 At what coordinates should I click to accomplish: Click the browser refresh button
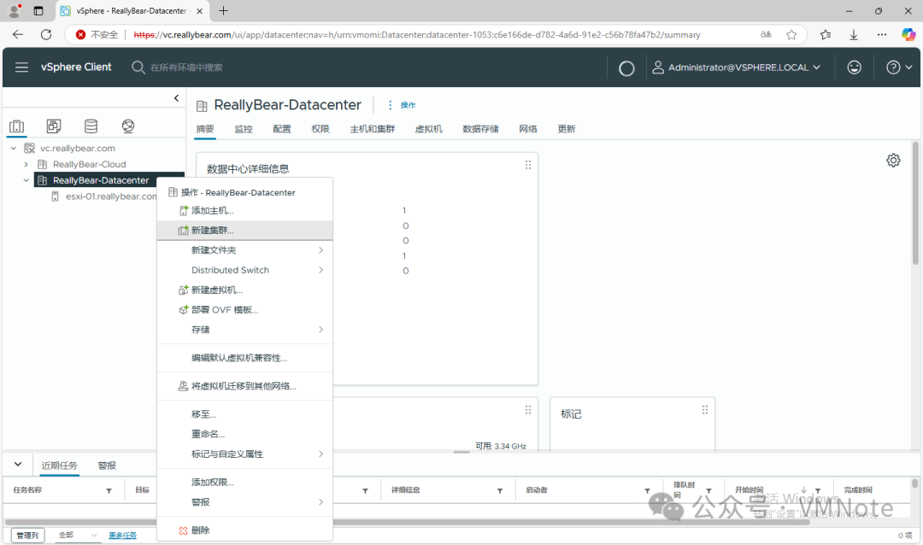pos(46,35)
